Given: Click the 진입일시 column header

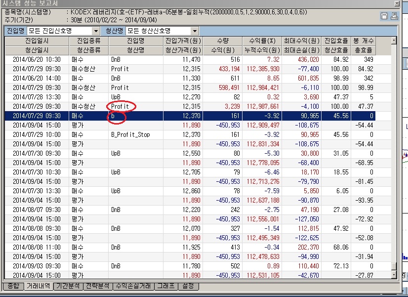Looking at the screenshot, I should click(x=37, y=41).
